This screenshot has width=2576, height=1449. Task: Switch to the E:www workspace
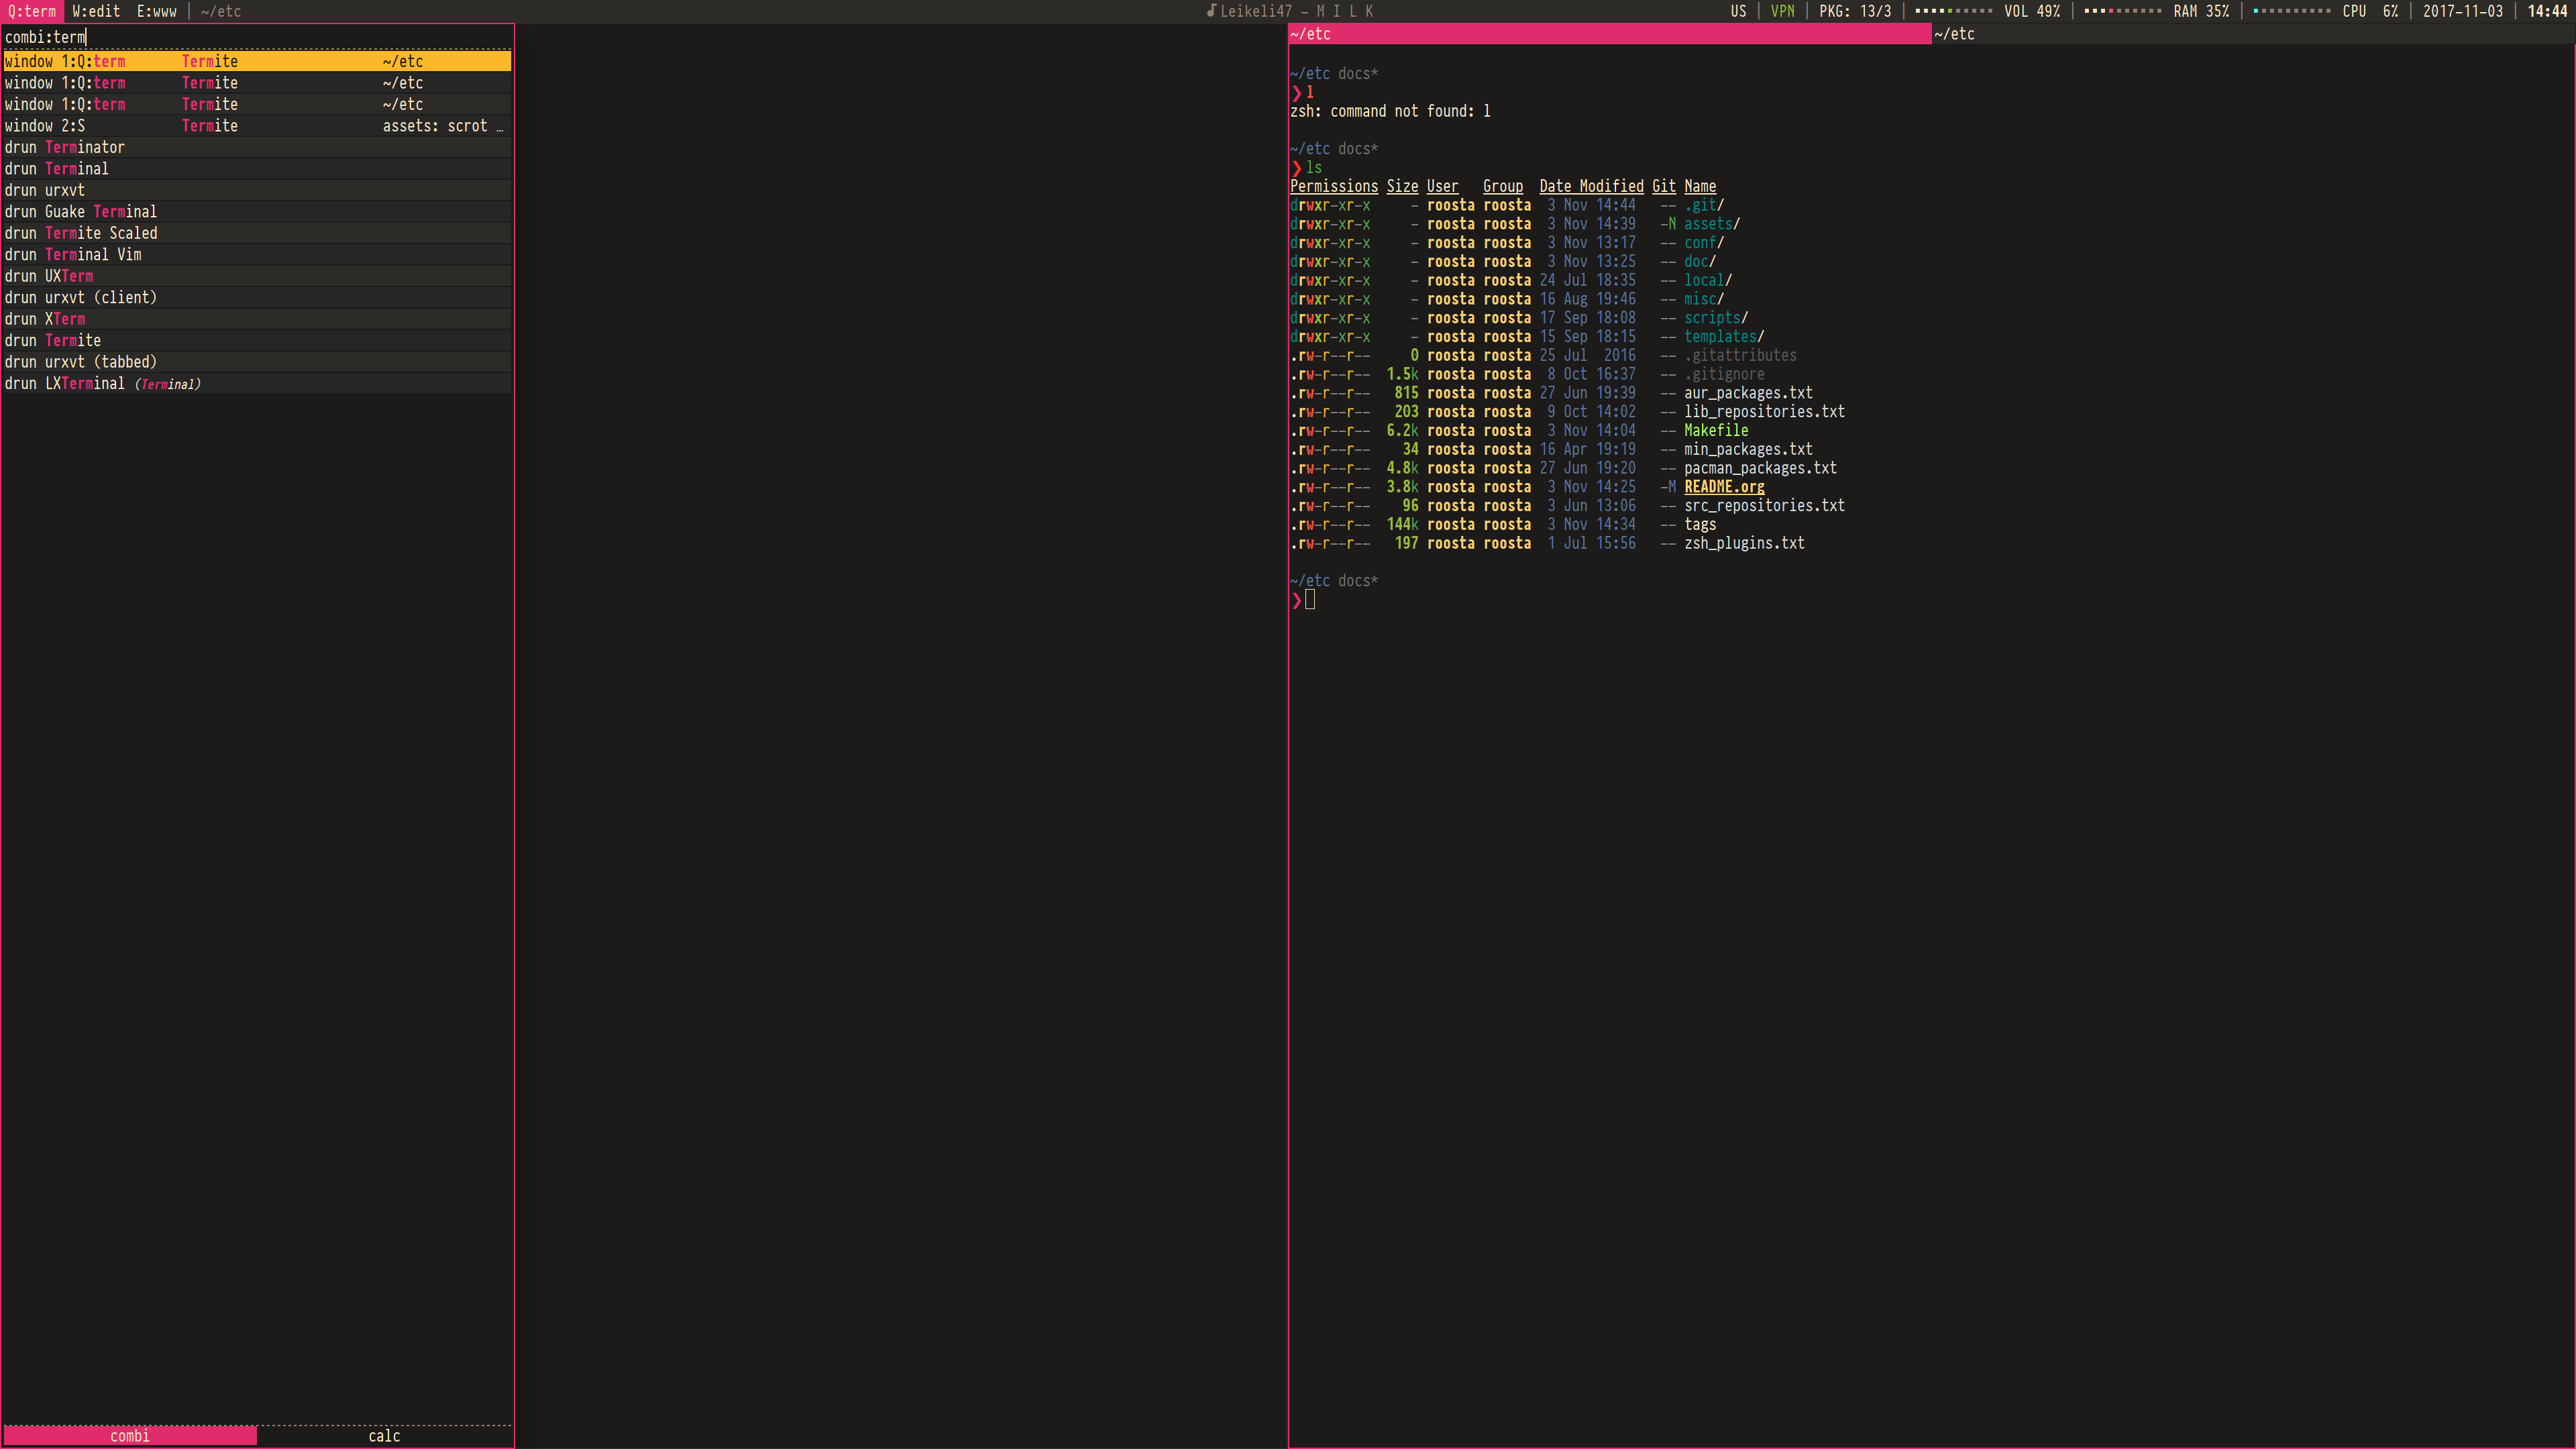tap(157, 11)
